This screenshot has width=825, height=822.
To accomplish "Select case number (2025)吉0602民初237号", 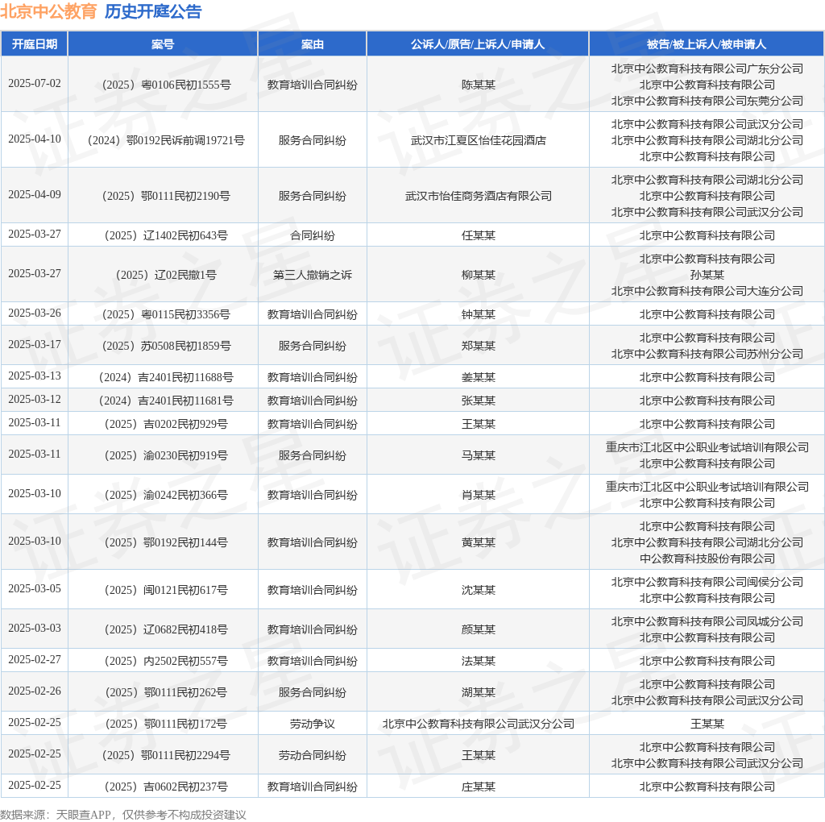I will 166,787.
